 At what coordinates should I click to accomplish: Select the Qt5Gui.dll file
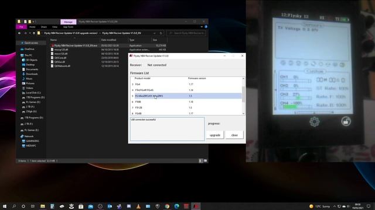59,62
